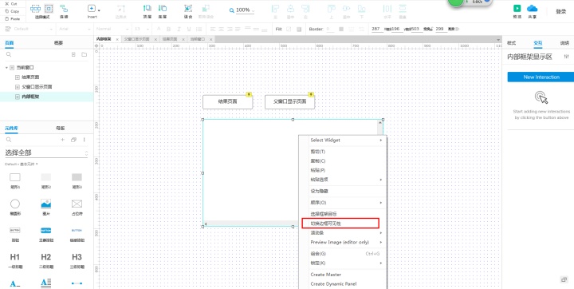Switch to the fourth canvas tab
This screenshot has height=289, width=574.
[x=198, y=39]
